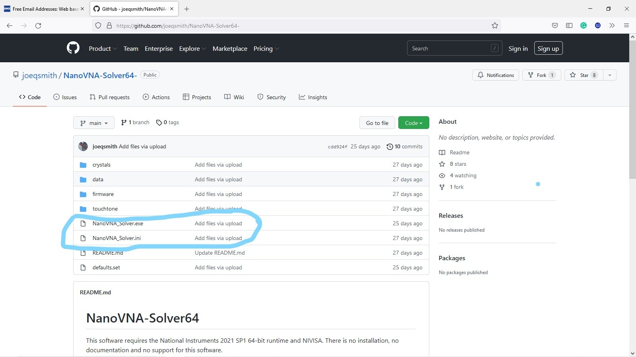
Task: Open the Marketplace page
Action: 230,48
